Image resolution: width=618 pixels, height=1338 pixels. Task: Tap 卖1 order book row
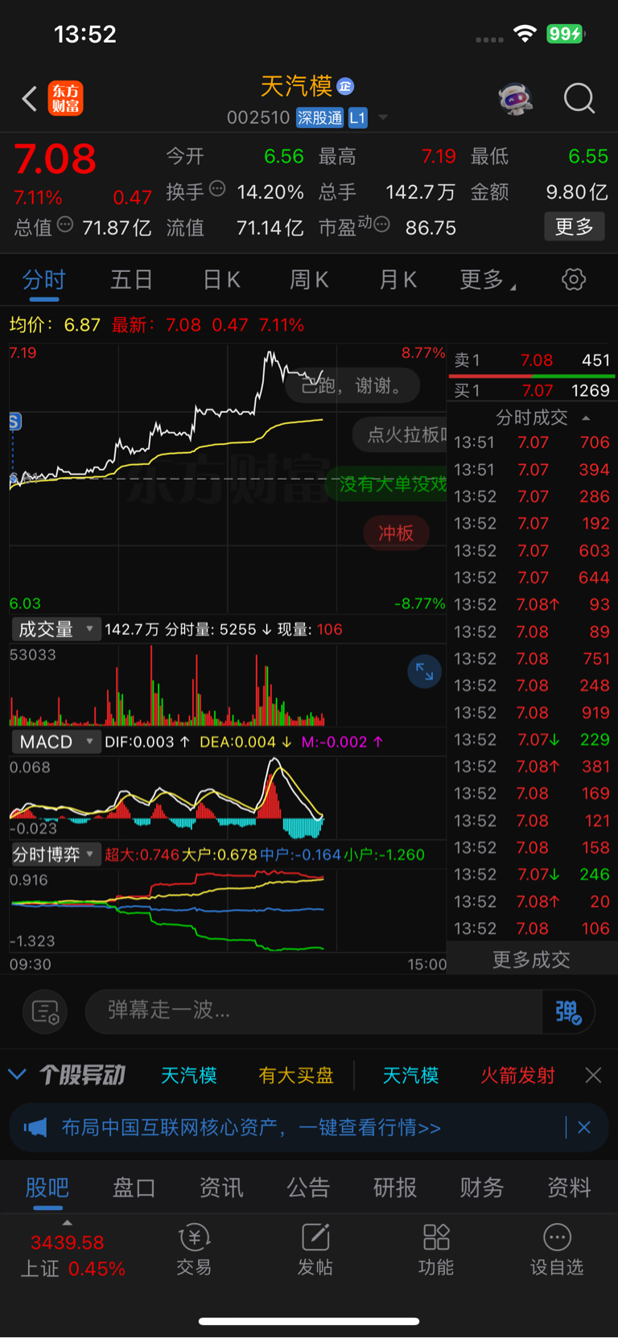pos(532,360)
